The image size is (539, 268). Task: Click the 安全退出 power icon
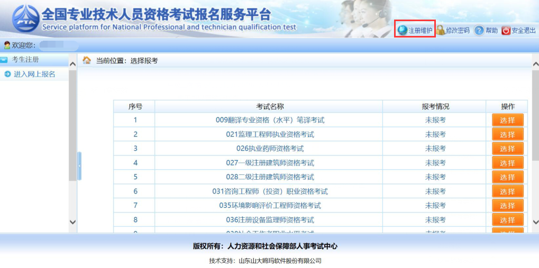pos(506,31)
